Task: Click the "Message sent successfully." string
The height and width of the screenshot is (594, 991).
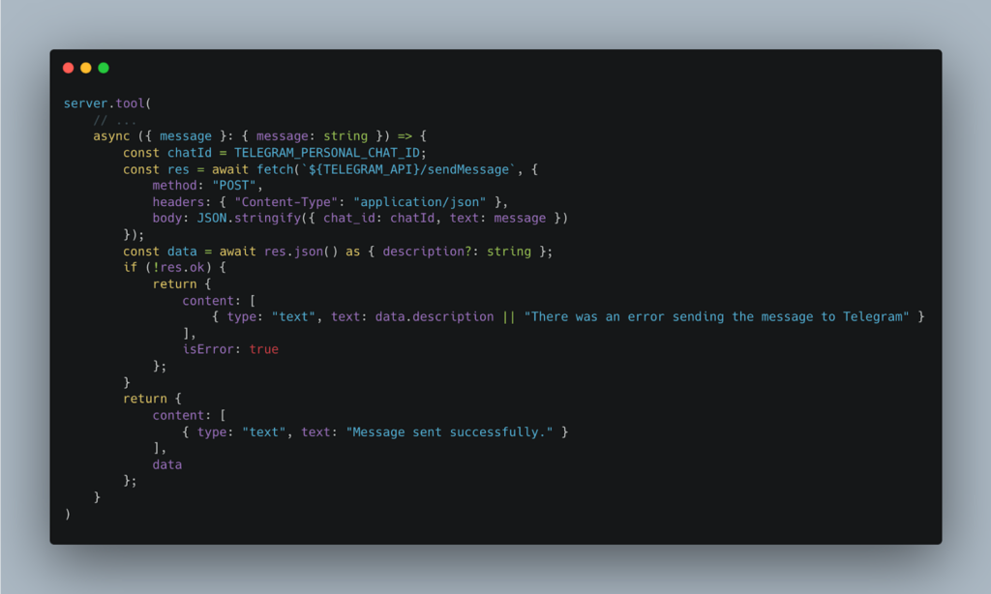Action: coord(449,432)
